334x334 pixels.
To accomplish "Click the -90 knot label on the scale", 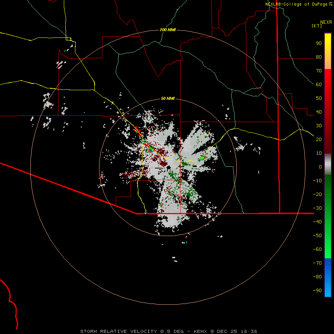I will click(317, 291).
